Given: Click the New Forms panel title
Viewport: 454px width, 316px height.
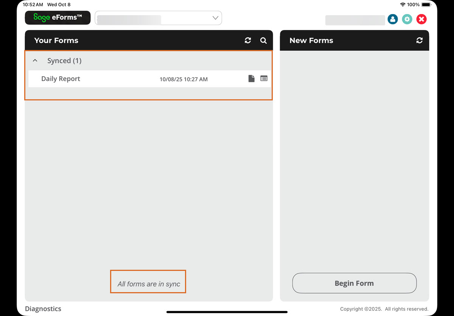Looking at the screenshot, I should pos(311,41).
